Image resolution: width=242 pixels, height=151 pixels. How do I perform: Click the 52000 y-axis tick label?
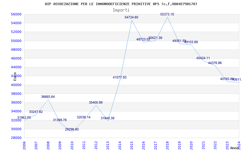[x=16, y=32]
